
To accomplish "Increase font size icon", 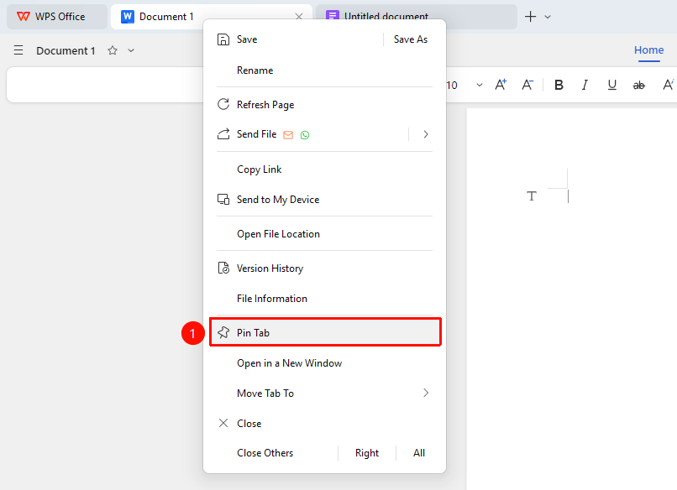I will pyautogui.click(x=501, y=85).
